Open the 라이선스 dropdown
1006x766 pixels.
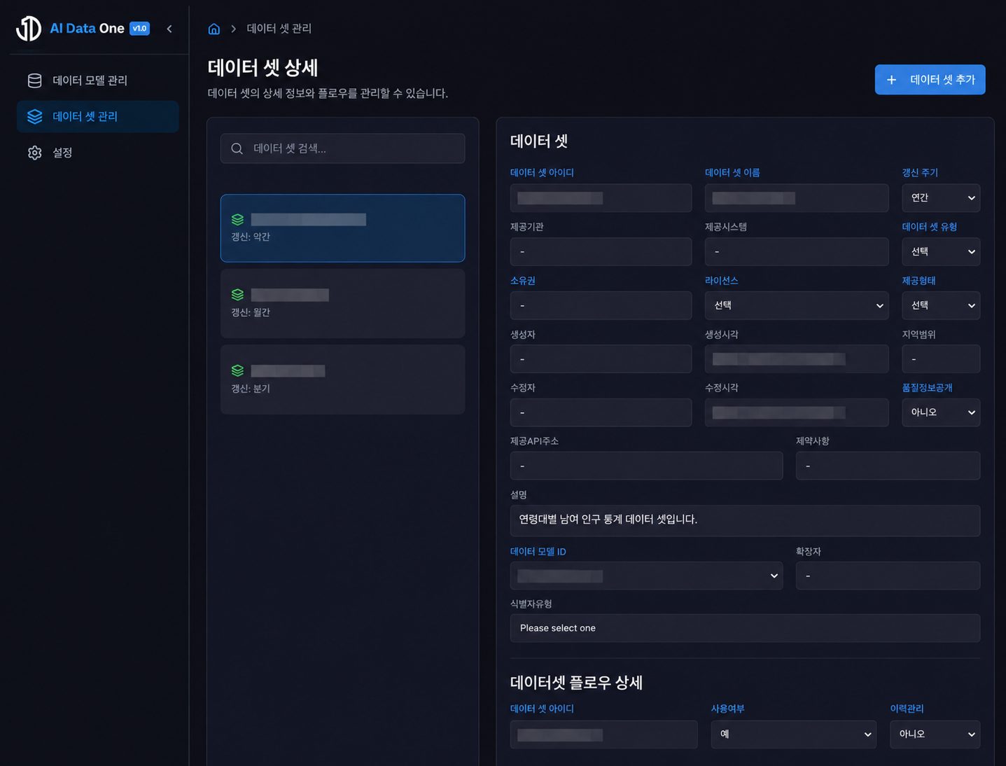pos(797,305)
